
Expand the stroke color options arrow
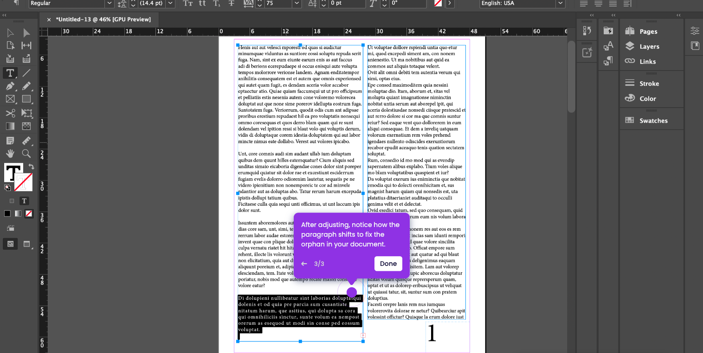(x=449, y=3)
